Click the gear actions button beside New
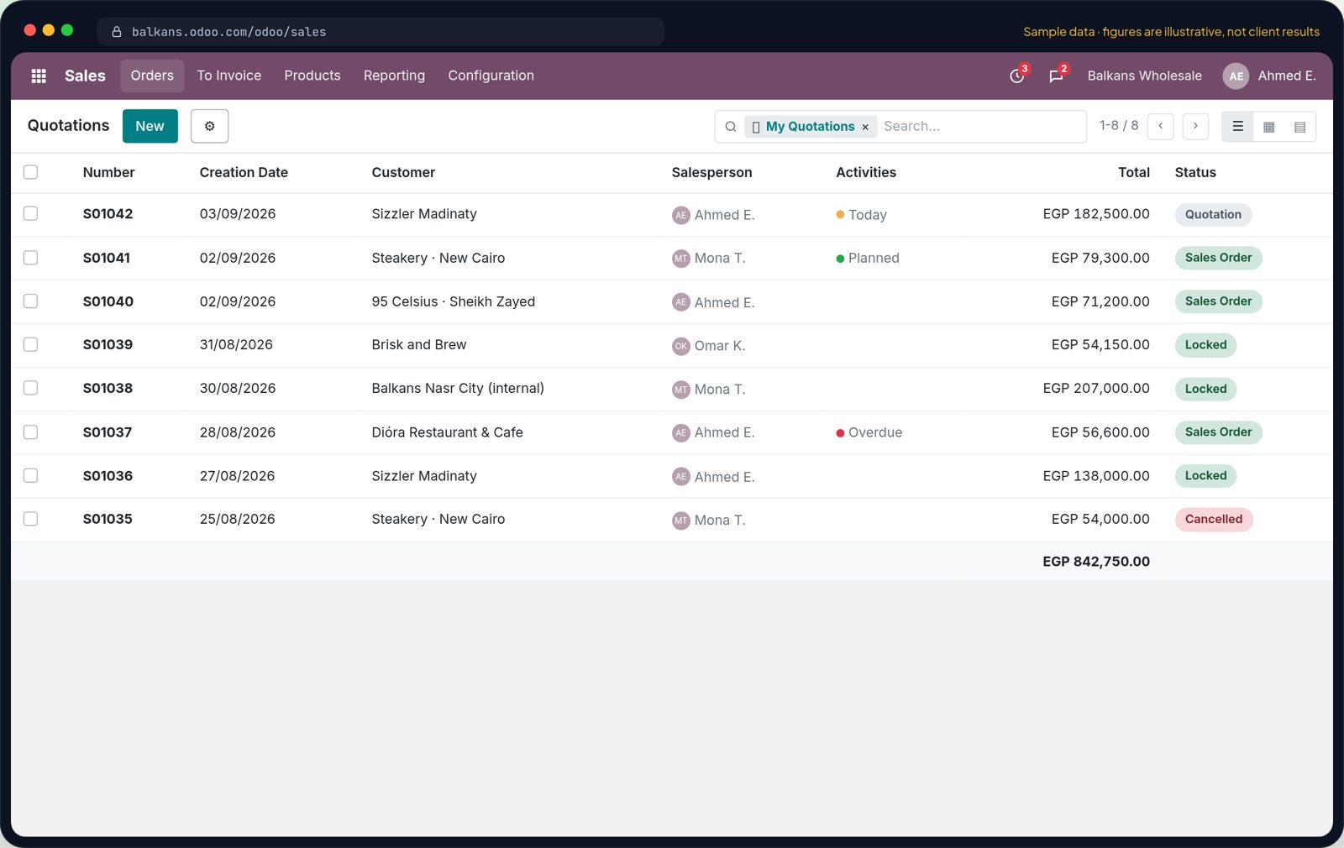The image size is (1344, 848). [x=209, y=126]
